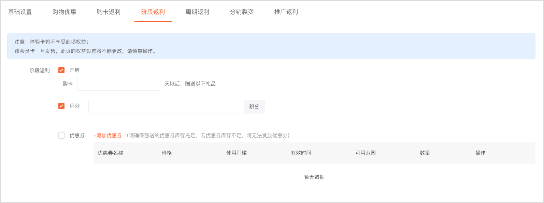Go to the 购卡返利 tab

coord(109,12)
